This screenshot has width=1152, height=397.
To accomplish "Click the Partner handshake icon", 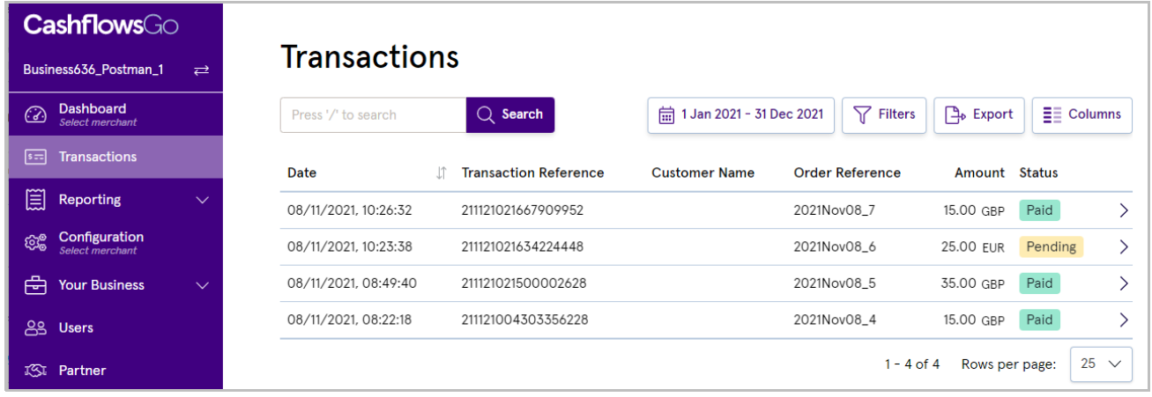I will 35,371.
